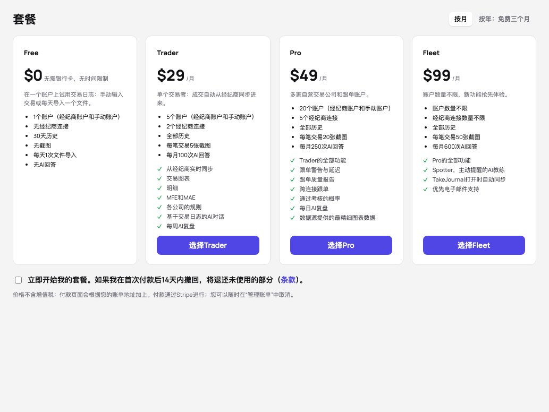Click the 每月600次AI回答 list item
This screenshot has height=412, width=549.
point(455,147)
